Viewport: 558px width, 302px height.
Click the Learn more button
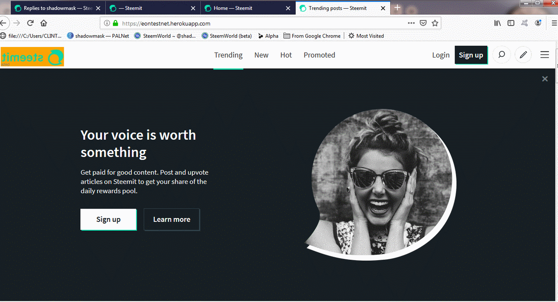[x=172, y=219]
